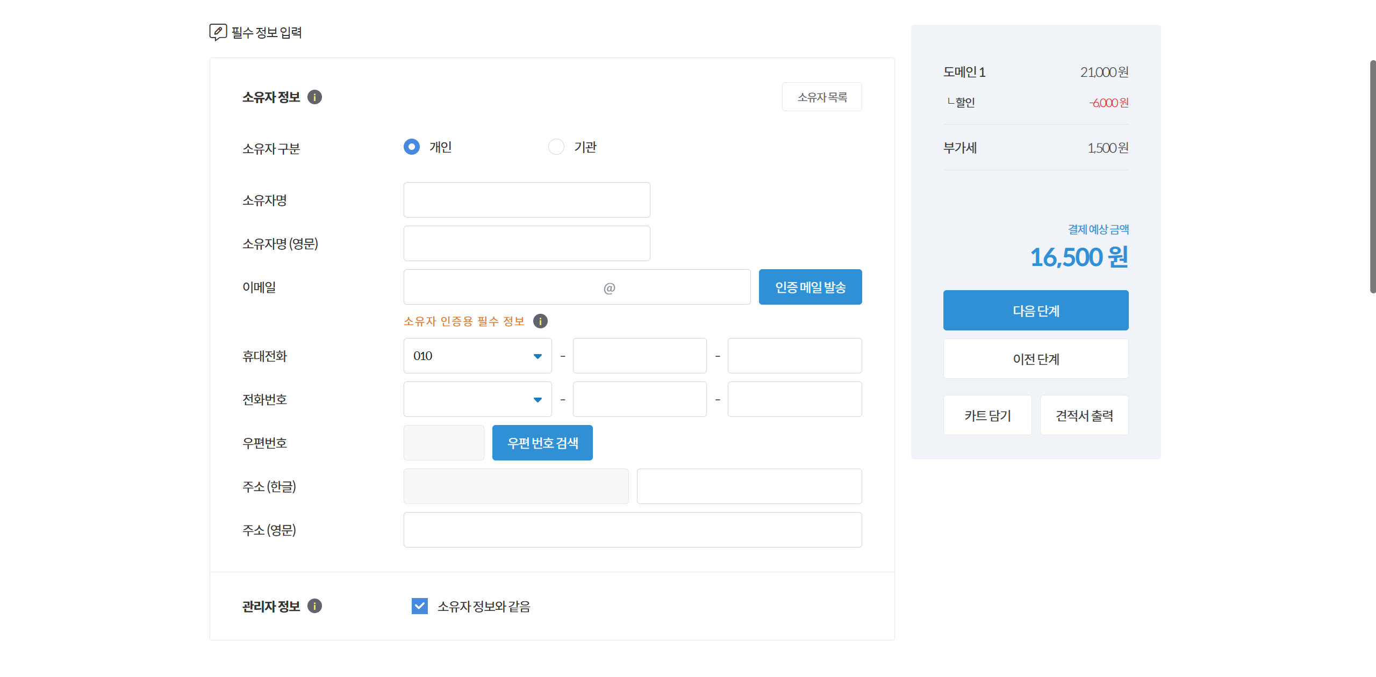Click info icon next to 소유자 정보

pos(314,97)
